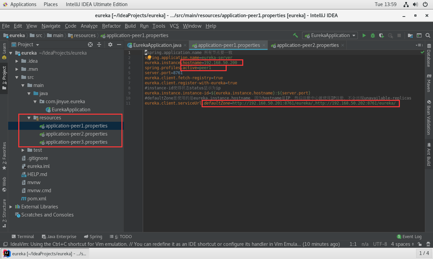Build the project with the hammer icon
This screenshot has width=433, height=259.
[295, 35]
